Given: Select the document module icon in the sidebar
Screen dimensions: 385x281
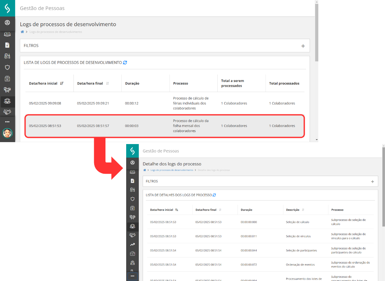Looking at the screenshot, I should pyautogui.click(x=7, y=45).
